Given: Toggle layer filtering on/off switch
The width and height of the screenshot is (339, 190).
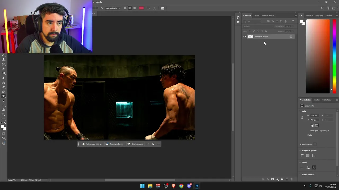Looking at the screenshot, I should coord(293,21).
